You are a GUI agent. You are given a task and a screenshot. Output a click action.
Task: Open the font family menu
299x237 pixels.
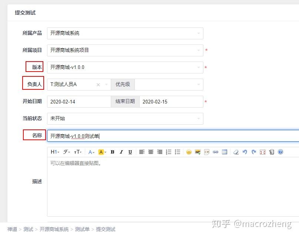[x=67, y=152]
